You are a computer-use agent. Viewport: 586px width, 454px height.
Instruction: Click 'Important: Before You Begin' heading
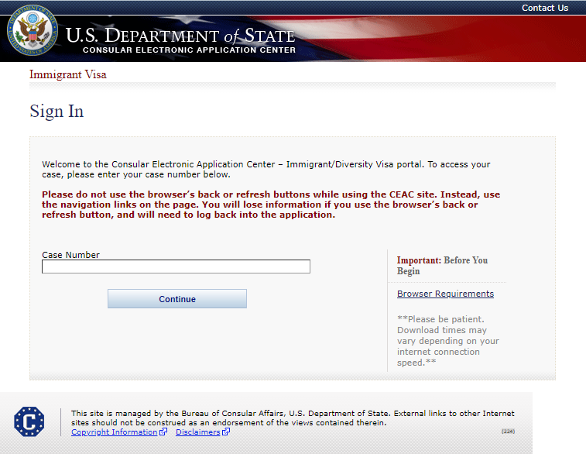442,266
